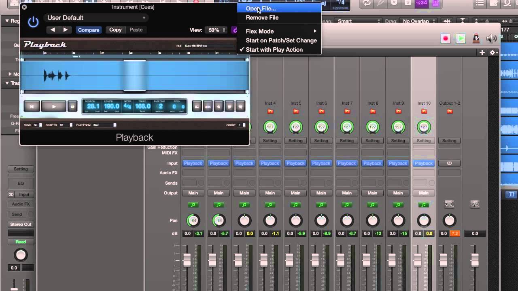Click the metronome icon in mixer header
The image size is (518, 291).
[x=476, y=38]
